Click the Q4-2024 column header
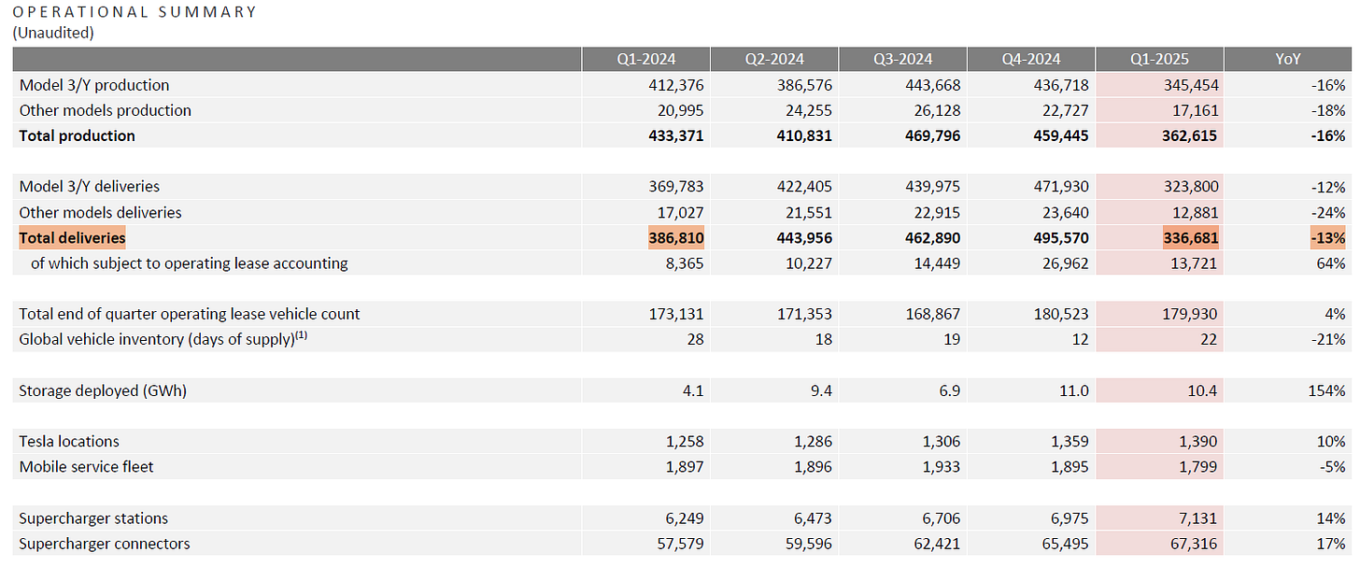The height and width of the screenshot is (567, 1360). 1030,59
